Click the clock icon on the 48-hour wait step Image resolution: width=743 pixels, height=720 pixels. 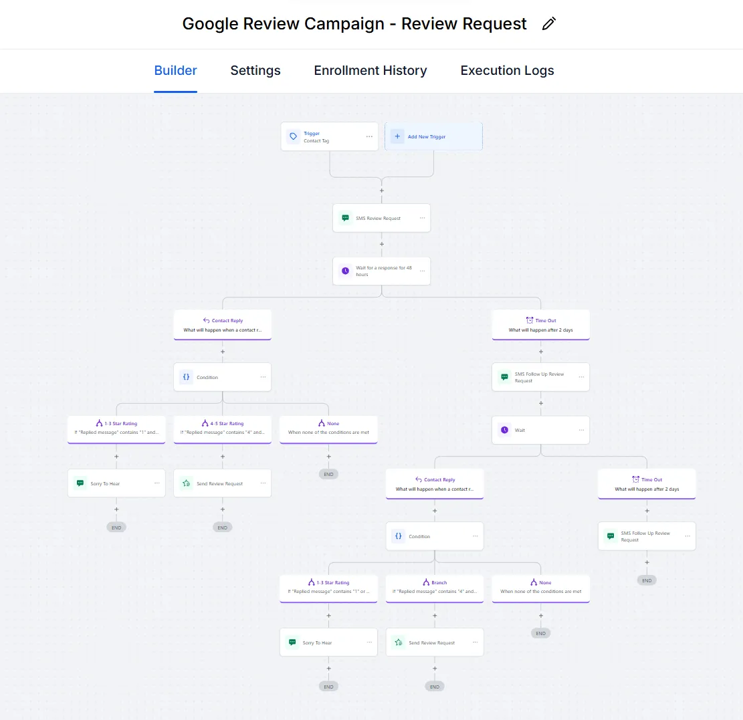(345, 271)
